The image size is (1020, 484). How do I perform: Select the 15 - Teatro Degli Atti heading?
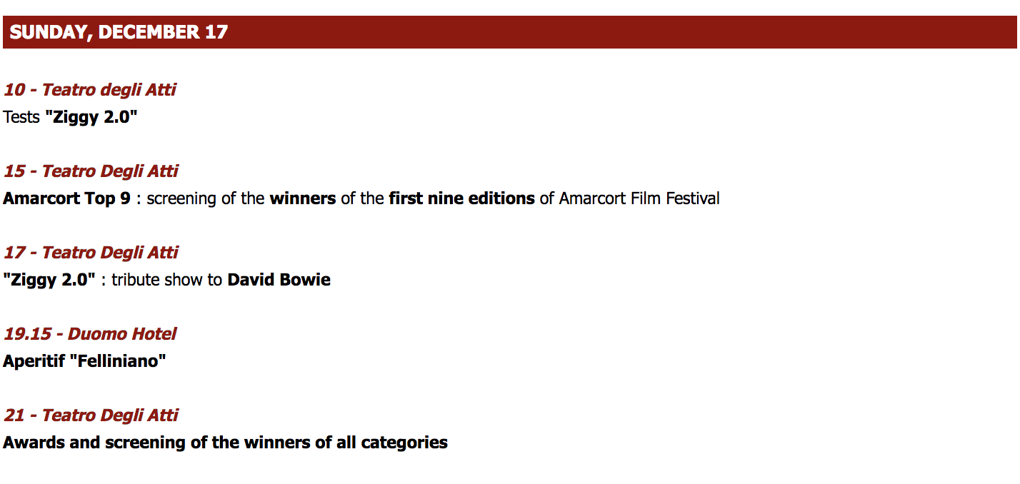coord(91,171)
